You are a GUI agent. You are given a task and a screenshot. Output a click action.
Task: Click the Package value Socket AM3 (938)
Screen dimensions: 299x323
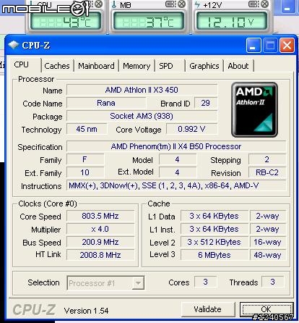(x=142, y=116)
